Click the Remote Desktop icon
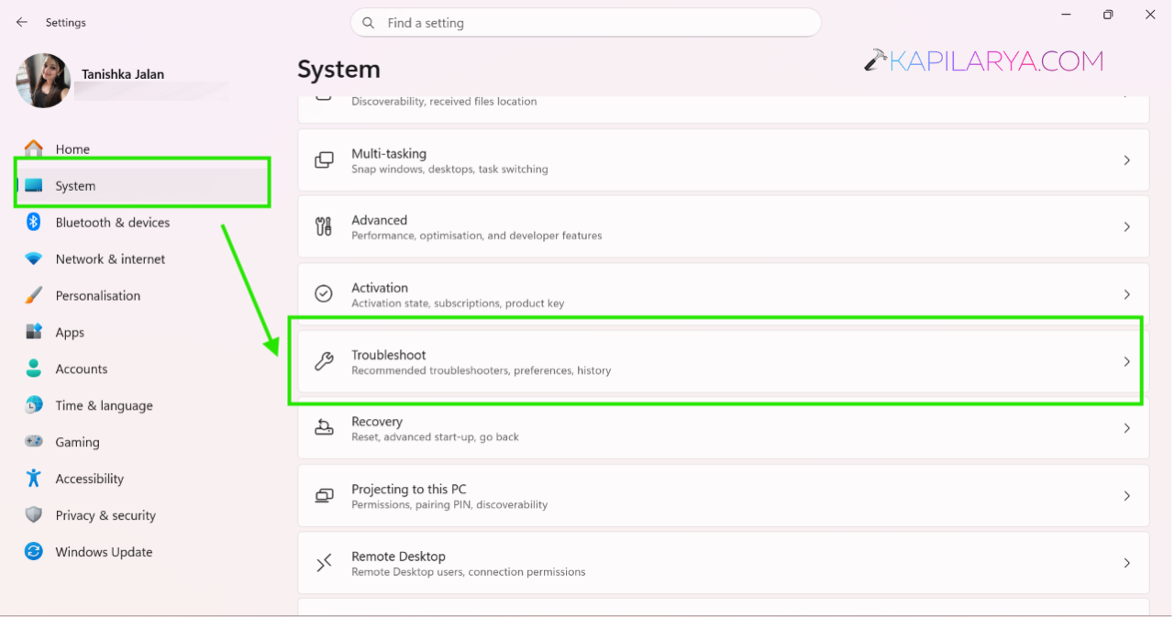The width and height of the screenshot is (1174, 617). pos(324,563)
